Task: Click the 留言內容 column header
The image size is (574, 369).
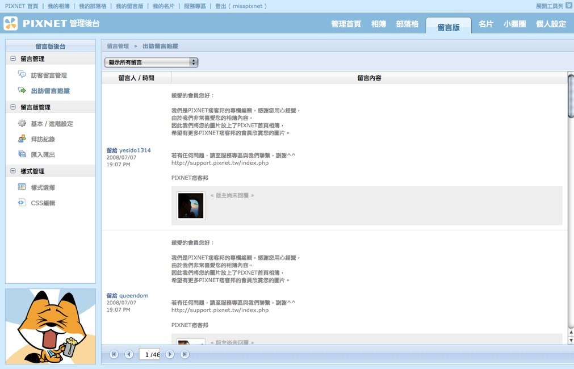Action: (x=369, y=78)
